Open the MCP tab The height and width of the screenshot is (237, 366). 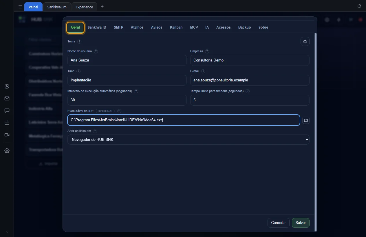click(x=194, y=27)
